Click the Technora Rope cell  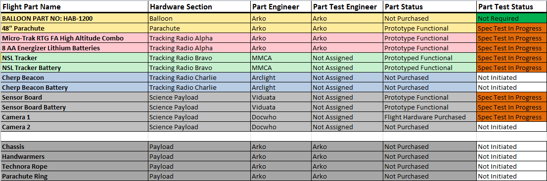(74, 166)
